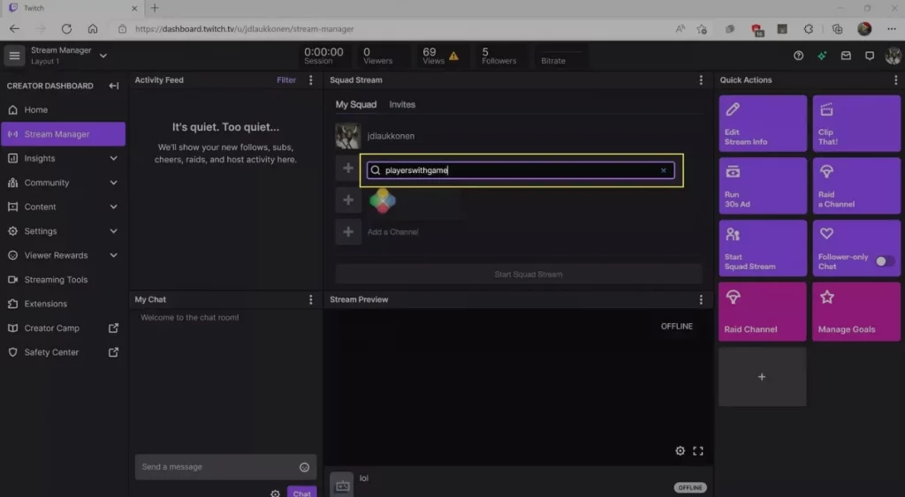Click the pink Raid Channel tile

(x=763, y=312)
